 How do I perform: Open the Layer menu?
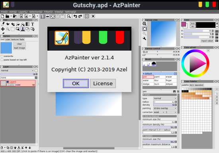click(23, 12)
